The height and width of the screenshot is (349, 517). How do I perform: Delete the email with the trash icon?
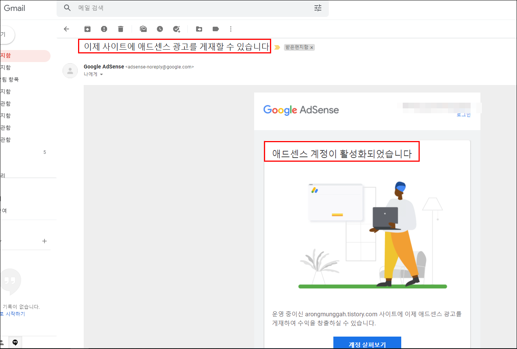click(x=121, y=29)
